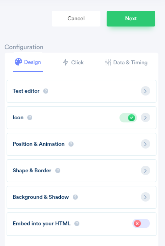
Task: Click the Data & Timing sliders icon
Action: pos(108,62)
